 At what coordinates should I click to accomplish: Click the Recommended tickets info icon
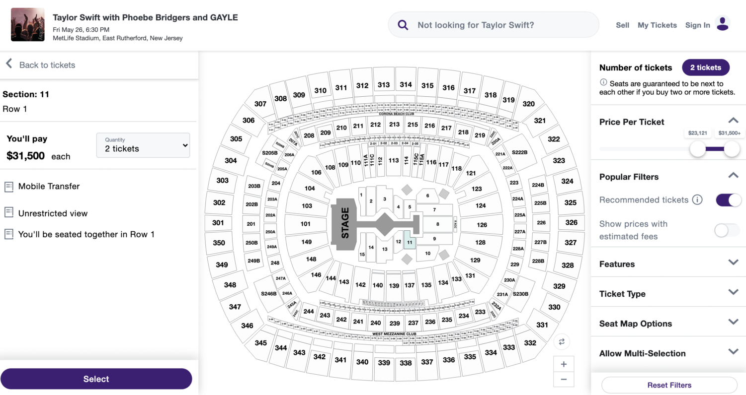click(698, 200)
